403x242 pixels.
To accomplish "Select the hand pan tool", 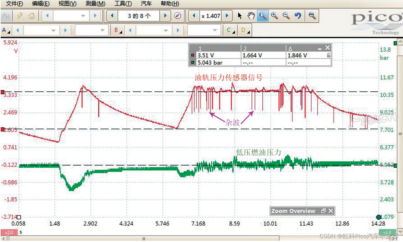I will point(251,16).
